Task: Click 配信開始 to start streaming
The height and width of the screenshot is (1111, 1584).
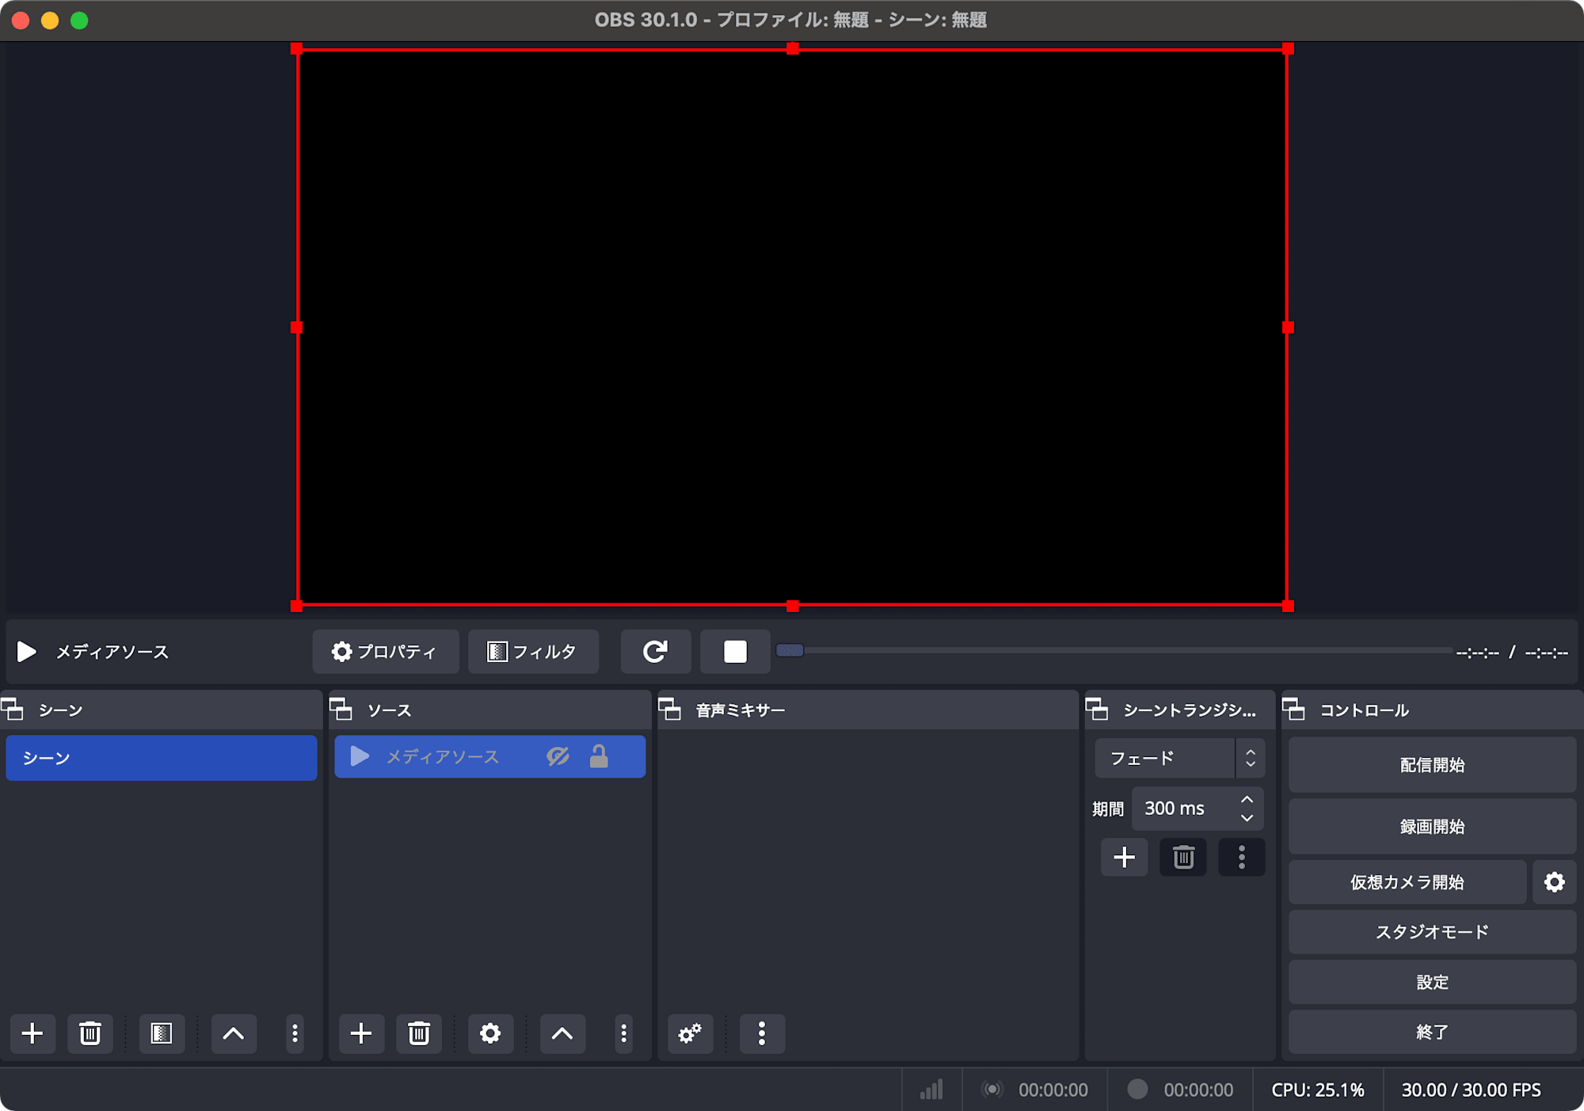Action: coord(1433,765)
